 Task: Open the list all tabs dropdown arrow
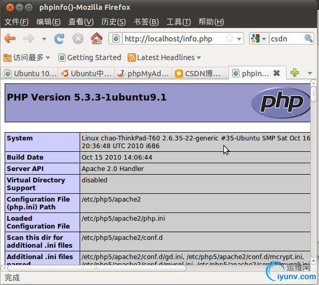[x=310, y=73]
